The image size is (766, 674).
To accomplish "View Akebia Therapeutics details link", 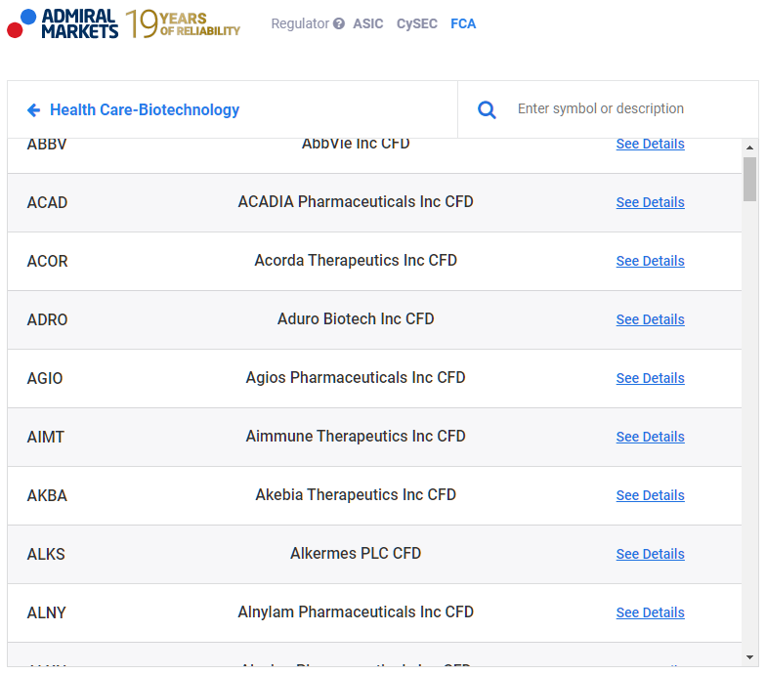I will coord(650,495).
